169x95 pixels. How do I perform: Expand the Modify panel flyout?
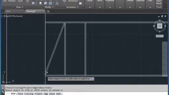[x=49, y=7]
